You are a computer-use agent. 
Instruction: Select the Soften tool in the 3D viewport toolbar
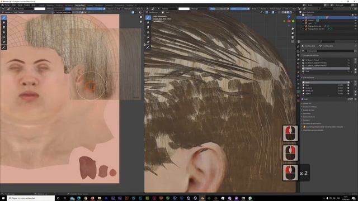(x=148, y=22)
